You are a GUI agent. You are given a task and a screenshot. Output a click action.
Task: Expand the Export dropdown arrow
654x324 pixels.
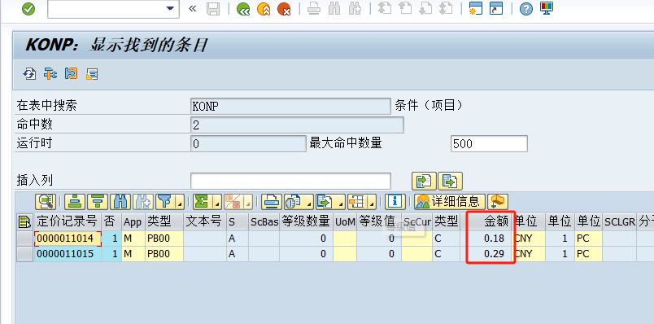(x=341, y=203)
